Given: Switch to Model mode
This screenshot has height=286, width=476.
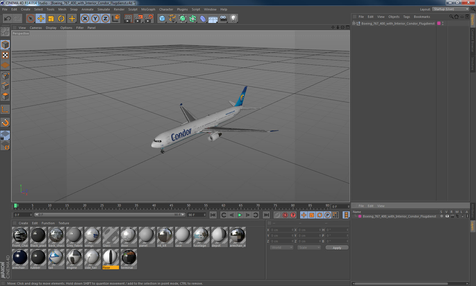Looking at the screenshot, I should click(x=5, y=45).
